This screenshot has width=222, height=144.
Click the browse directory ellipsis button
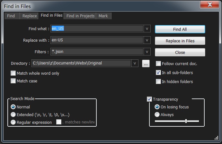point(146,64)
